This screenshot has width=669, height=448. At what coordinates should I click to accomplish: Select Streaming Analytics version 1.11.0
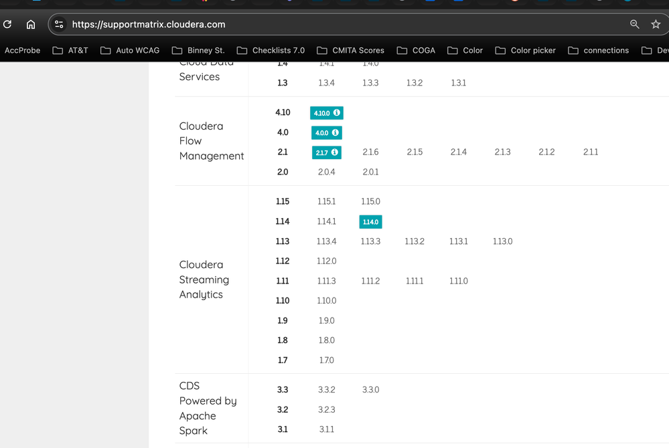tap(458, 281)
